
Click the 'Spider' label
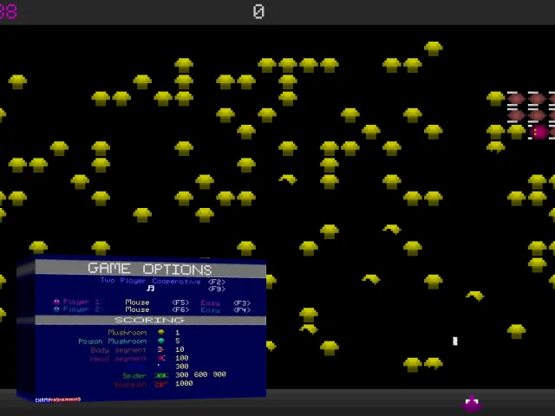[x=134, y=375]
